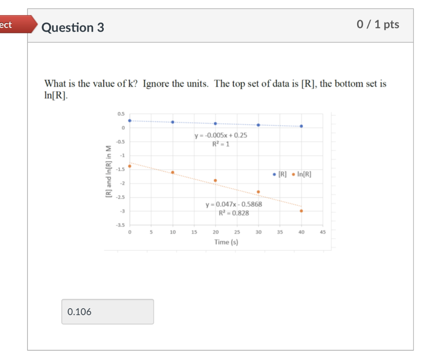Click the last orange data point near -3
This screenshot has width=439, height=361.
pos(301,211)
